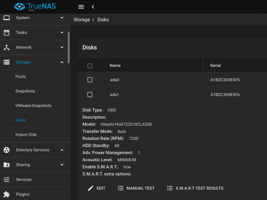
Task: Open Pools under Storage
Action: (21, 77)
